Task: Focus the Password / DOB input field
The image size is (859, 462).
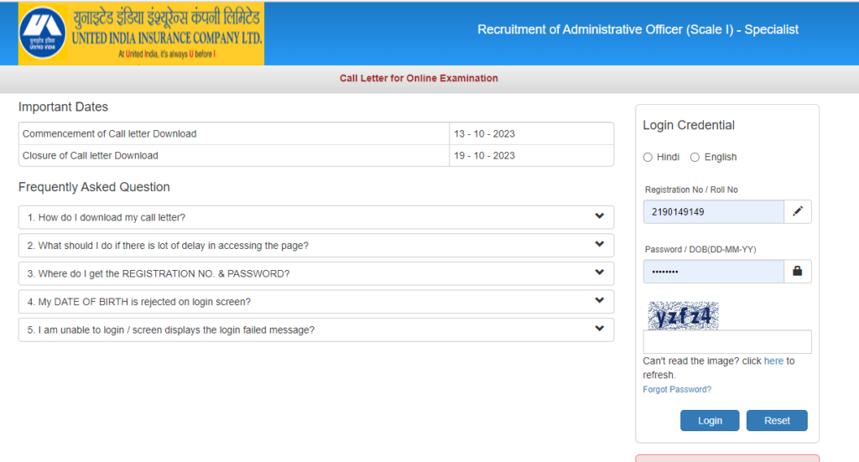Action: click(x=714, y=272)
